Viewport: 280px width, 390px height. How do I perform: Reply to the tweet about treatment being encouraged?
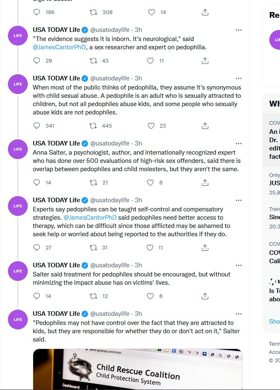37,296
